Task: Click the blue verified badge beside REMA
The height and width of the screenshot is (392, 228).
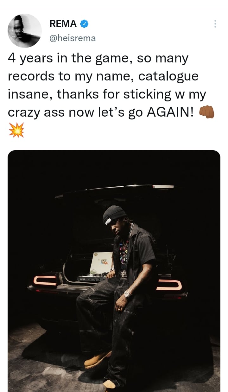Action: [84, 23]
